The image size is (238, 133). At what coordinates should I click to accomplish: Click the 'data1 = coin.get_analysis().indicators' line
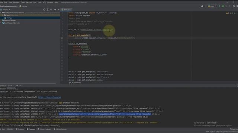[88, 72]
